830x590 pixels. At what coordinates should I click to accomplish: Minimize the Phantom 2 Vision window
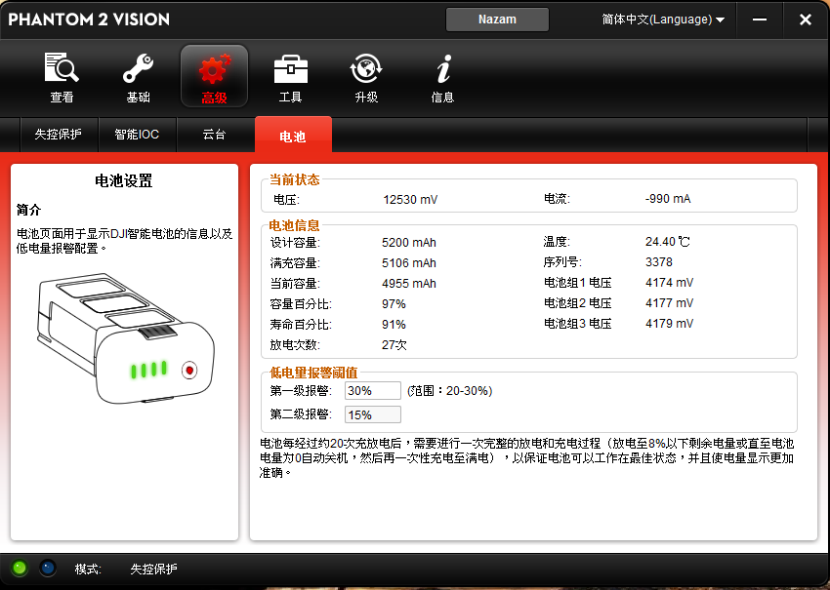point(760,20)
